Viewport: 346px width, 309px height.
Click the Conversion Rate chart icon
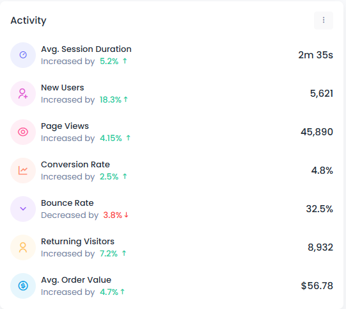click(23, 171)
